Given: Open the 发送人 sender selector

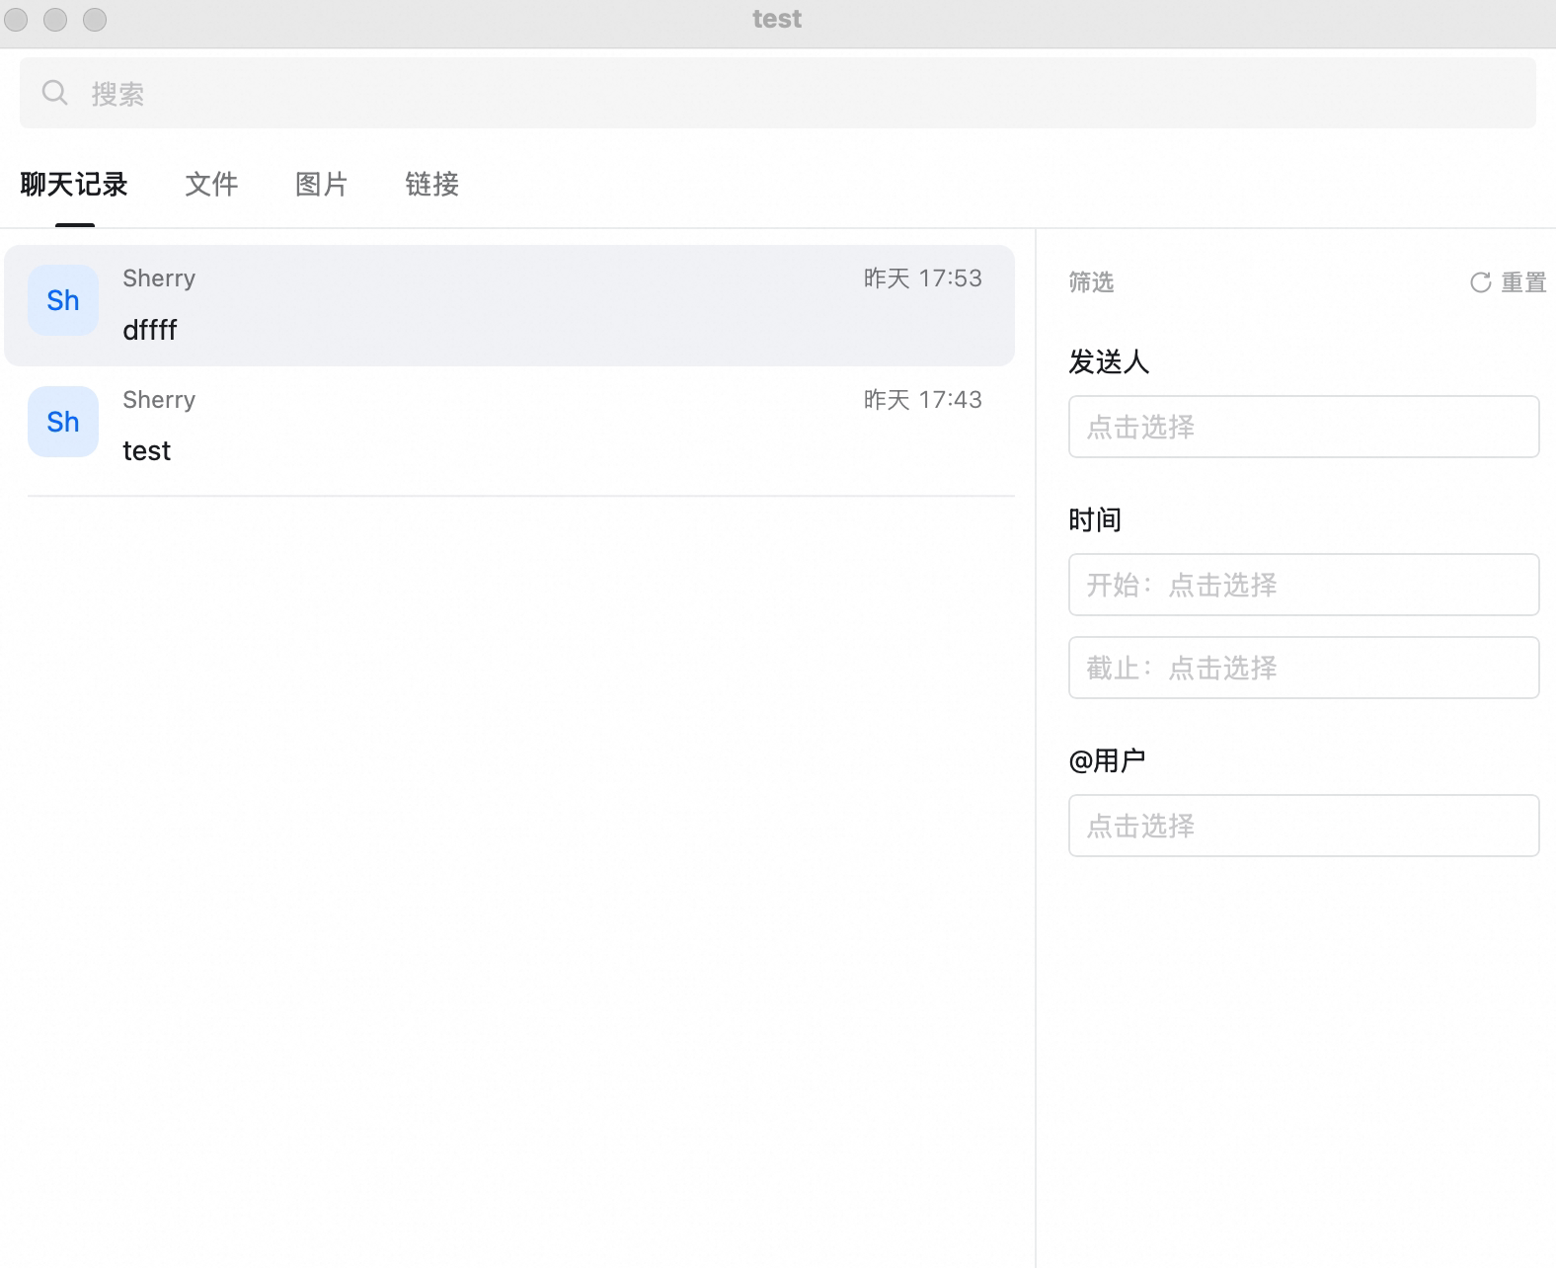Looking at the screenshot, I should [1303, 427].
